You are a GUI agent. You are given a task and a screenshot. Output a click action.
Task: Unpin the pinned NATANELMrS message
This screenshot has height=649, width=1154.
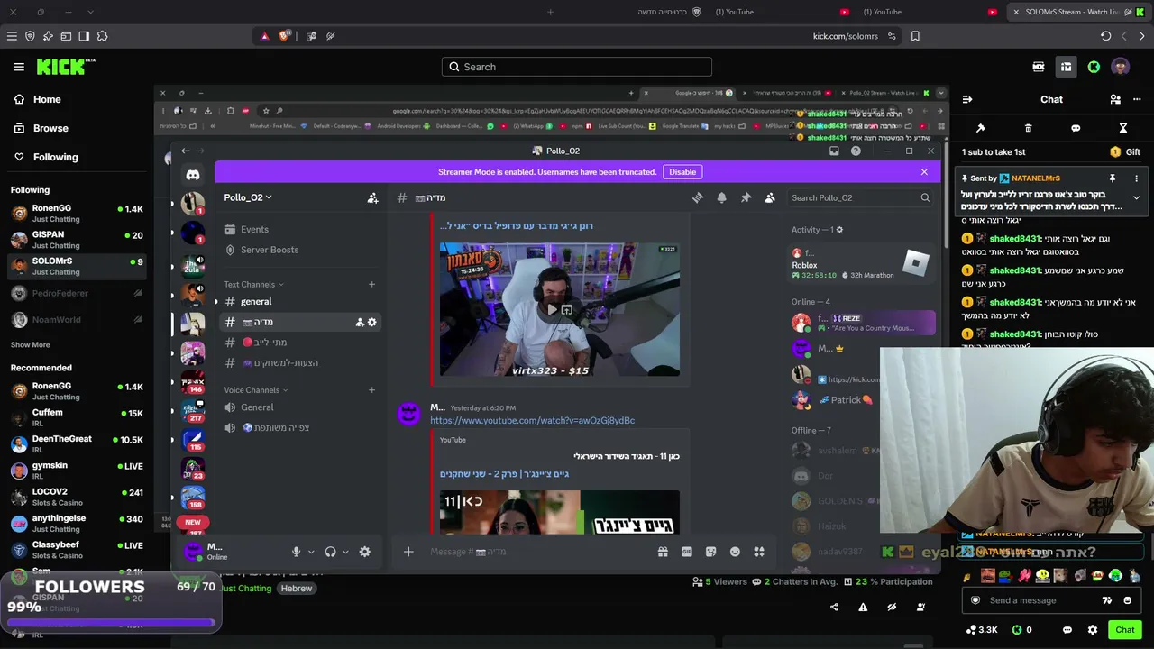point(1113,178)
